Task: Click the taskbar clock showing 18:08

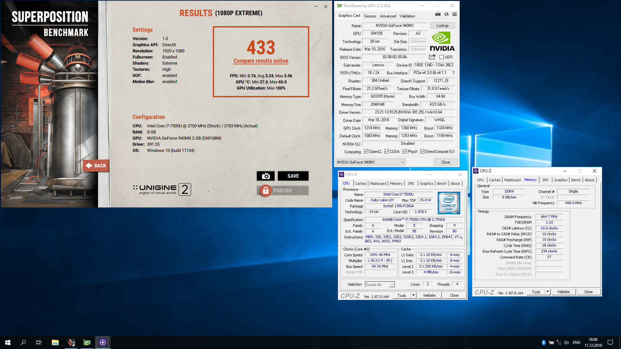Action: tap(593, 343)
